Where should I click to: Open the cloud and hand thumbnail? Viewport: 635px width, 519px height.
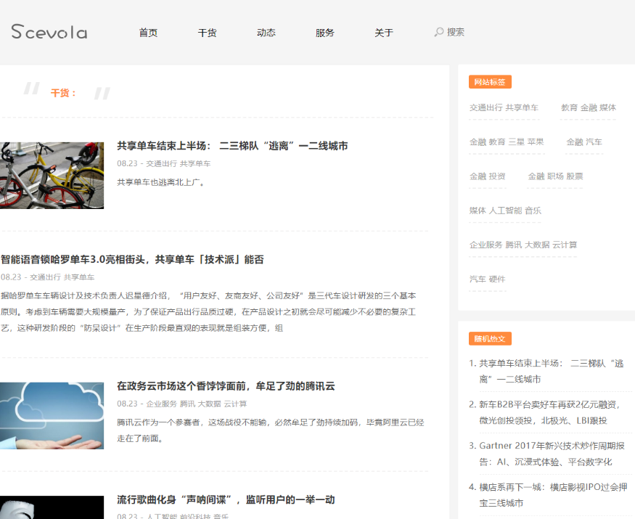click(x=52, y=416)
